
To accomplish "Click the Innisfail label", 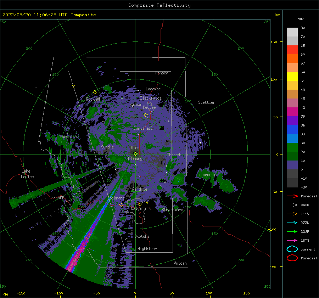I will (x=143, y=128).
